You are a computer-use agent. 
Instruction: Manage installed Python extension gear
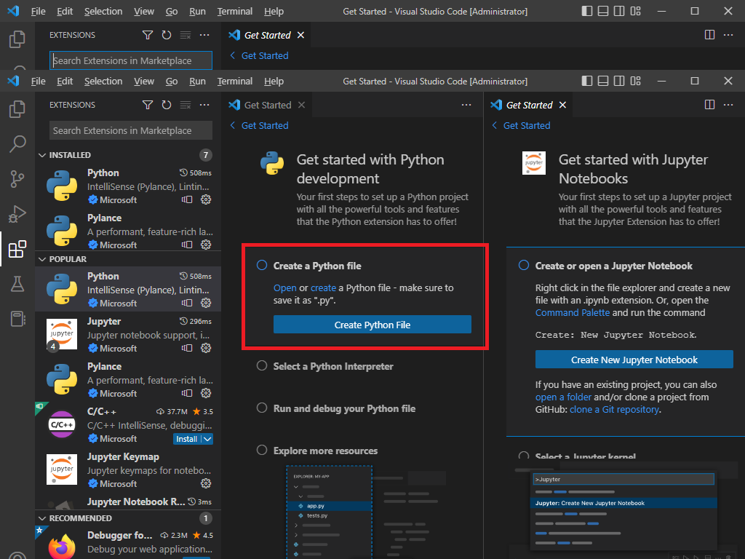click(206, 199)
